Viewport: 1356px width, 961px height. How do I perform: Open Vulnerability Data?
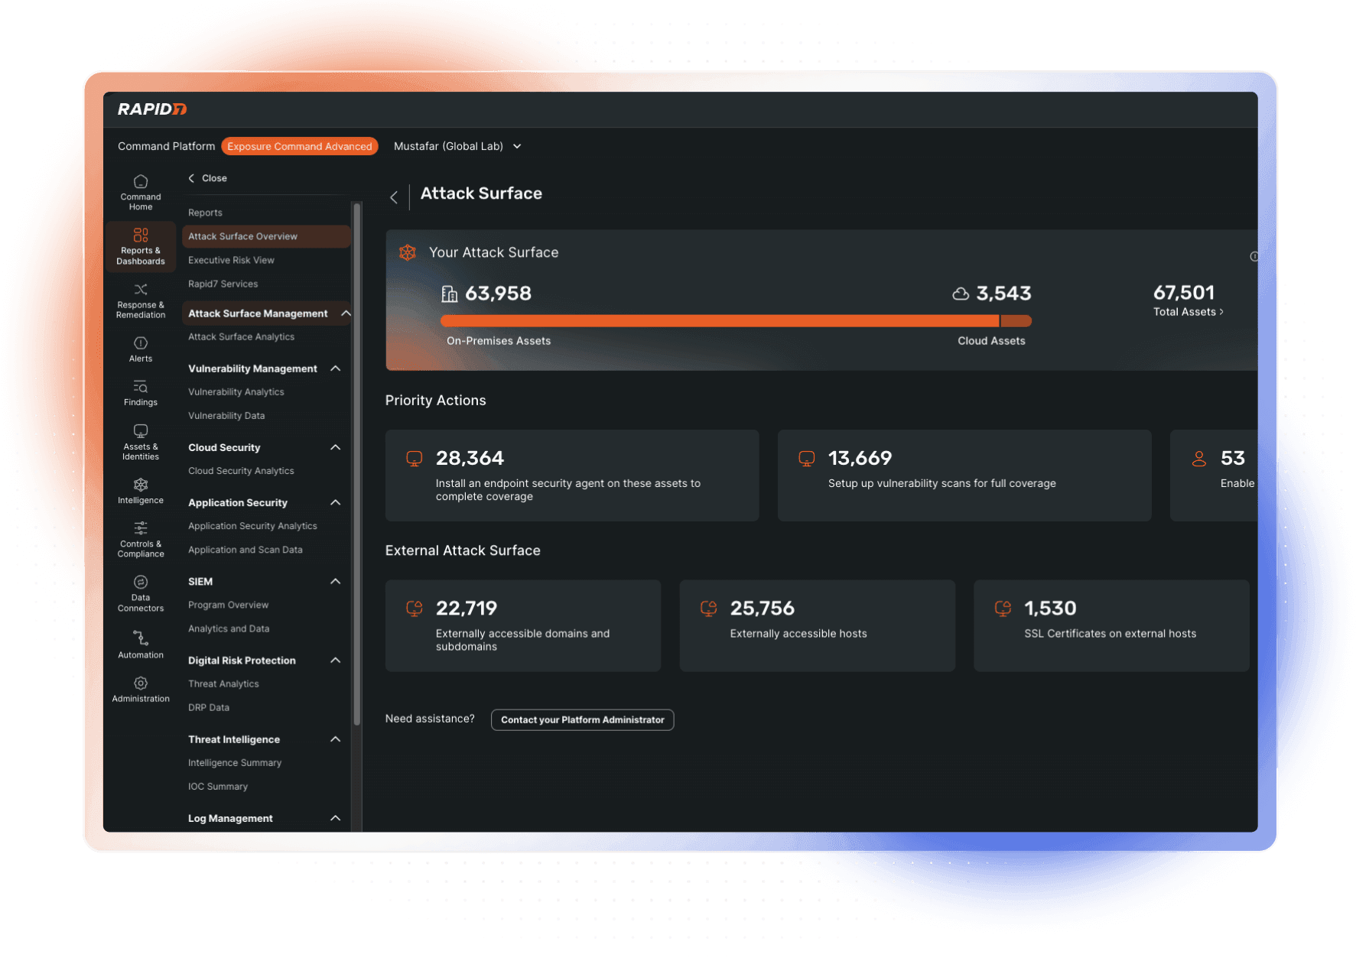226,416
